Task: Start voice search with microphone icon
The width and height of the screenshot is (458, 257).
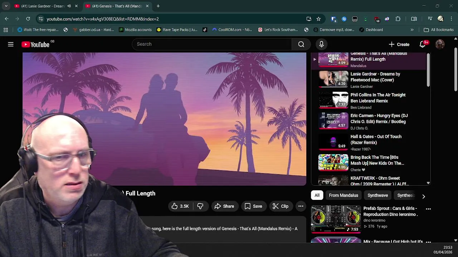Action: (321, 44)
